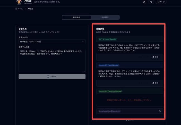This screenshot has width=181, height=125.
Task: Open the 敬語レベル dropdown
Action: (x=52, y=42)
